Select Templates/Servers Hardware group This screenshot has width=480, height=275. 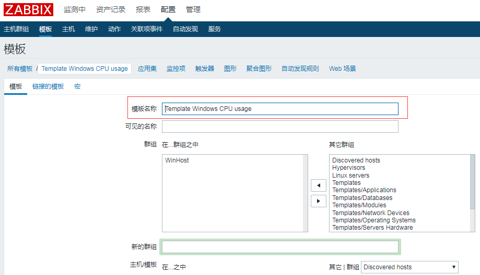tap(372, 228)
